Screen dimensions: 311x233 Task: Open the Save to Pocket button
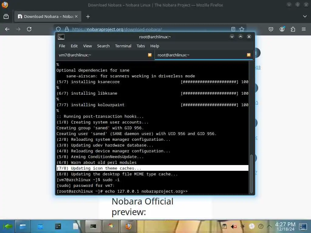click(x=271, y=29)
